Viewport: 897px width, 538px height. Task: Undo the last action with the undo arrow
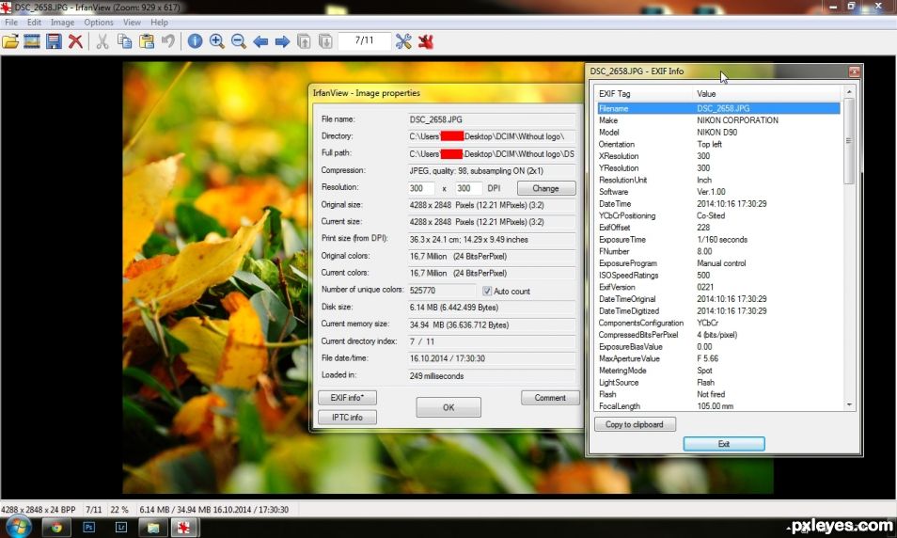tap(168, 41)
